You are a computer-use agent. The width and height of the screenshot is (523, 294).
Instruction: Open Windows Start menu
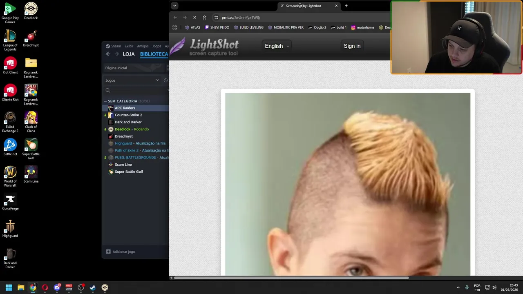[x=9, y=287]
